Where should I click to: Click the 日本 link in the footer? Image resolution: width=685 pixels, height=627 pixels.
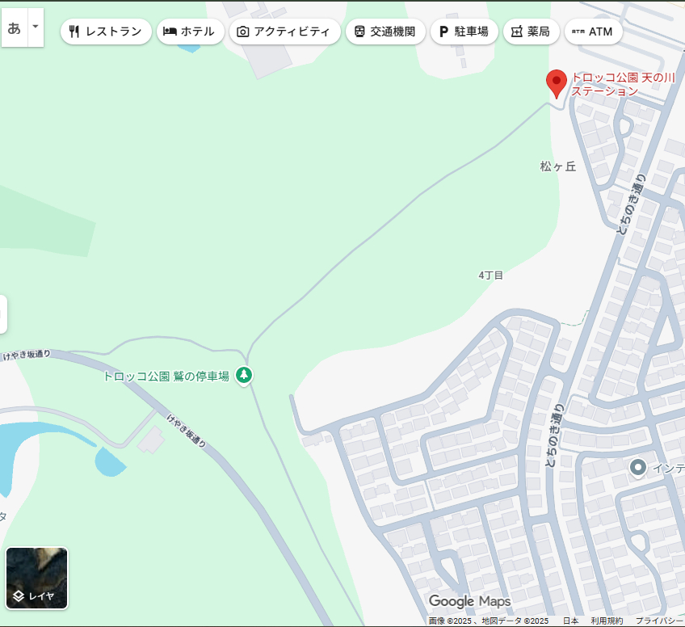pos(570,621)
